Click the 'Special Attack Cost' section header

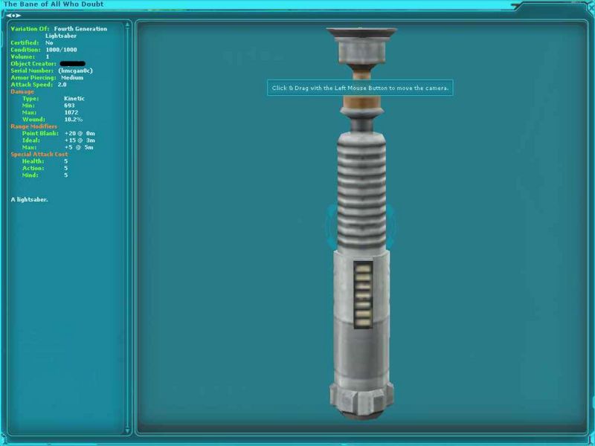(39, 154)
